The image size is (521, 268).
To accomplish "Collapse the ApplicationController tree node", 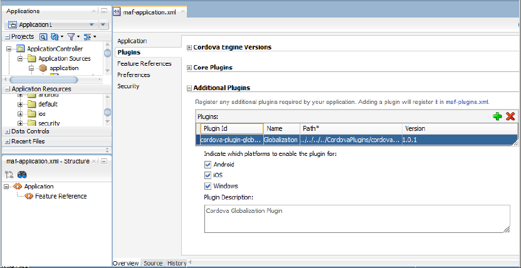I will 9,49.
